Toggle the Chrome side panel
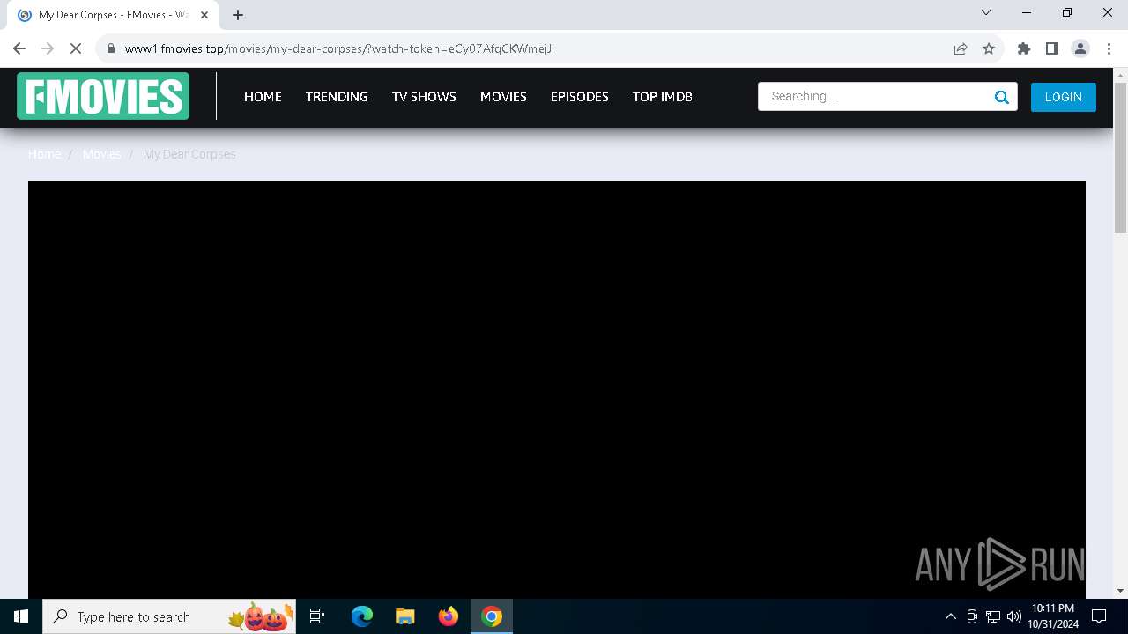The height and width of the screenshot is (634, 1128). tap(1052, 48)
